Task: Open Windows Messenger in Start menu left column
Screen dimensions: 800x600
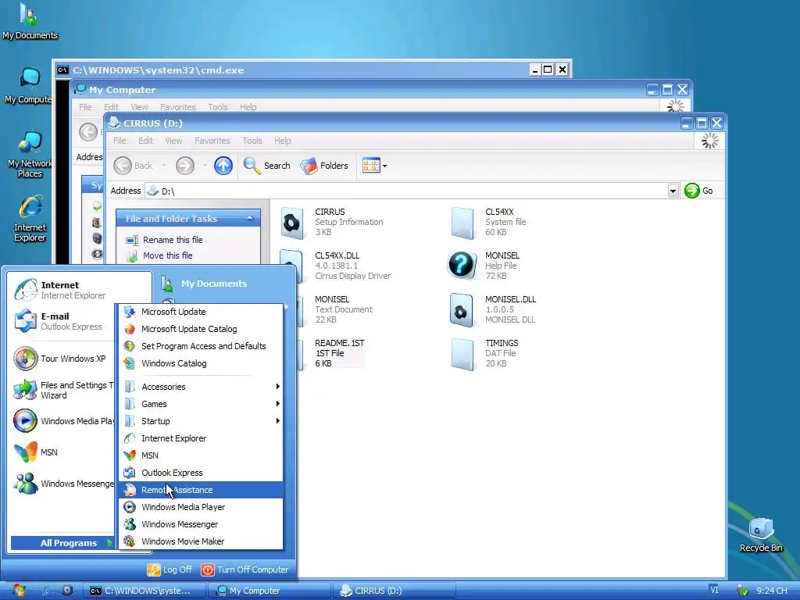Action: (x=64, y=484)
